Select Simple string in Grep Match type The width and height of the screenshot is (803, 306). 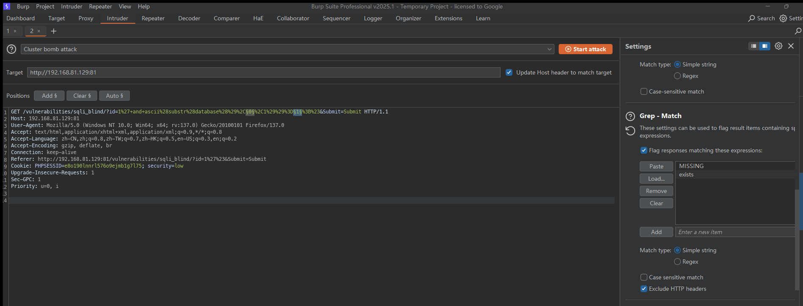(677, 250)
